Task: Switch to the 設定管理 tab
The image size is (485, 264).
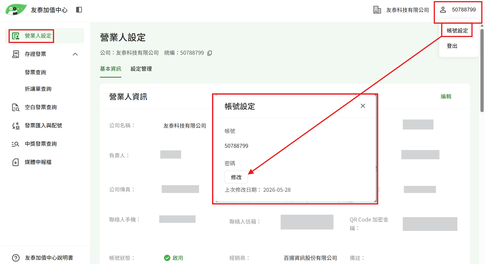Action: tap(141, 69)
